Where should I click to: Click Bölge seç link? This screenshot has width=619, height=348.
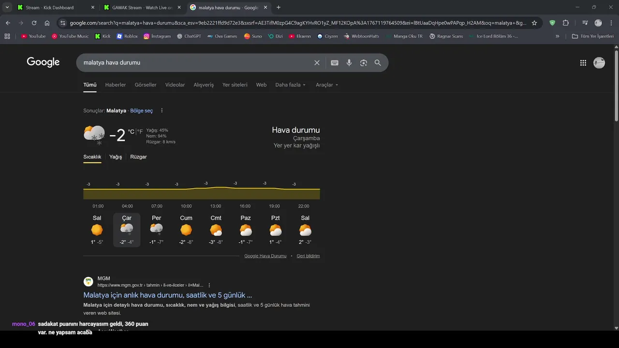pyautogui.click(x=141, y=111)
